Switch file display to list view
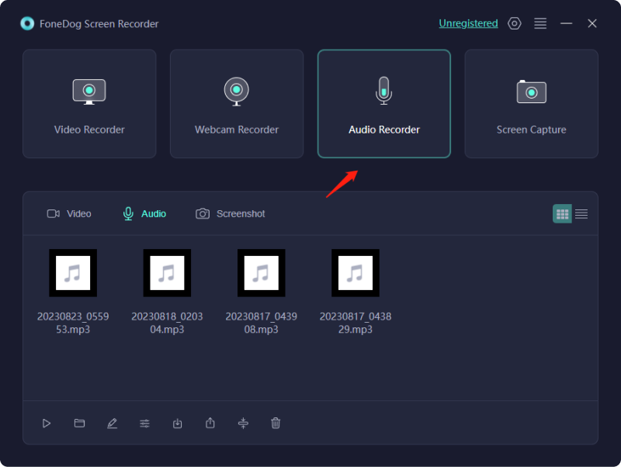The width and height of the screenshot is (621, 467). click(x=581, y=213)
